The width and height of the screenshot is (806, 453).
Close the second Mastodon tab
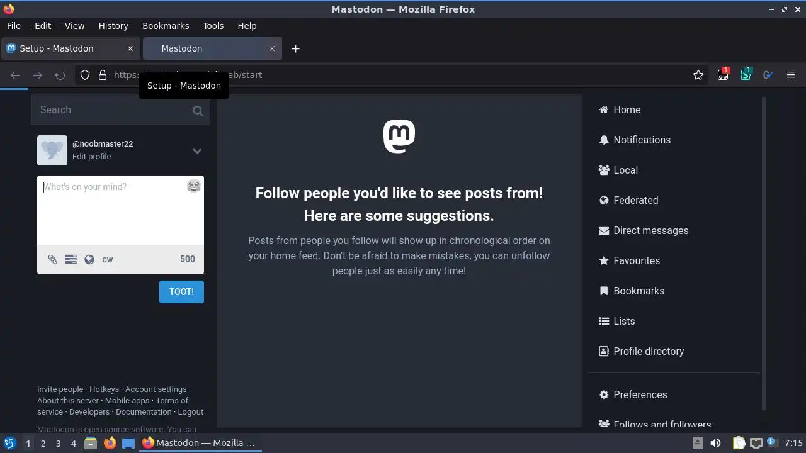click(x=272, y=48)
